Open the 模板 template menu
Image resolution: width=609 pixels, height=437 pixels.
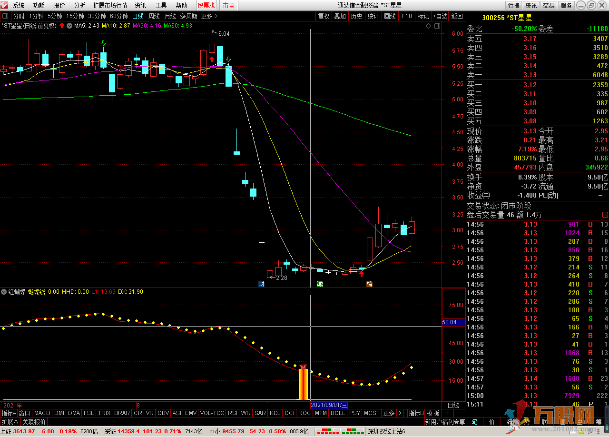click(x=433, y=413)
